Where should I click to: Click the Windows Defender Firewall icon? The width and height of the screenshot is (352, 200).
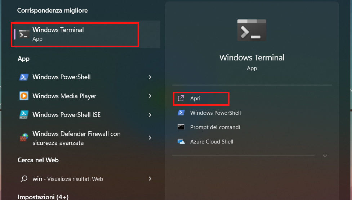(24, 138)
